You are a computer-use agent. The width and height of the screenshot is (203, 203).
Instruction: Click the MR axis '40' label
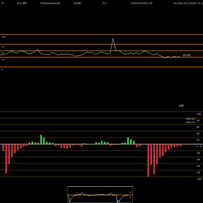(x=198, y=134)
